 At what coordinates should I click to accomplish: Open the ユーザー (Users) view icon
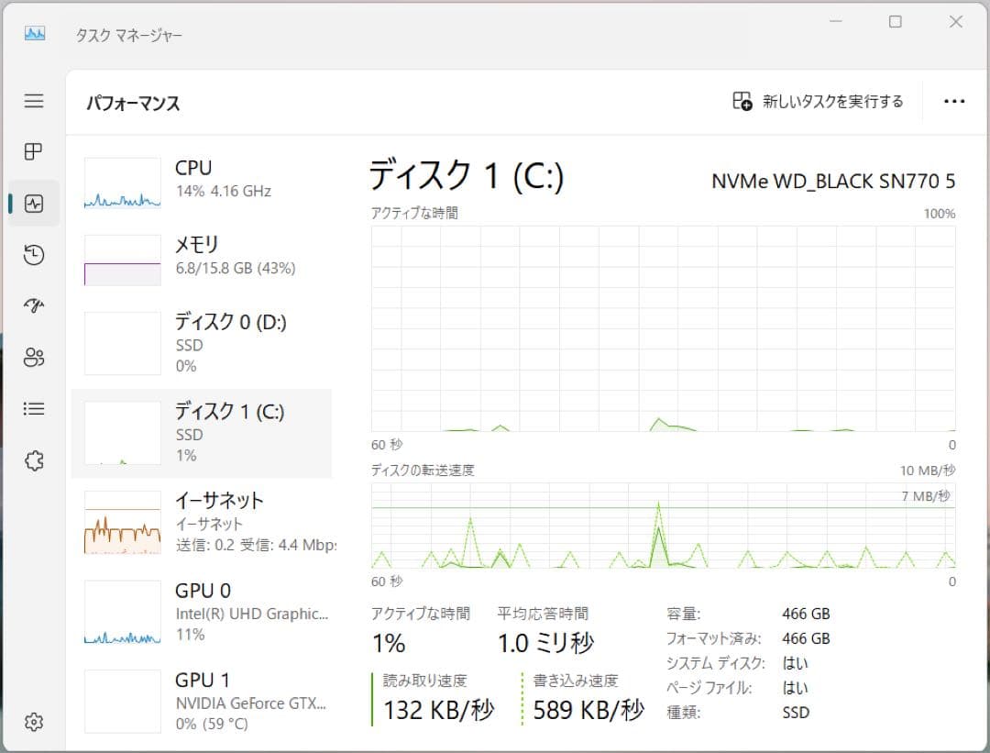34,358
